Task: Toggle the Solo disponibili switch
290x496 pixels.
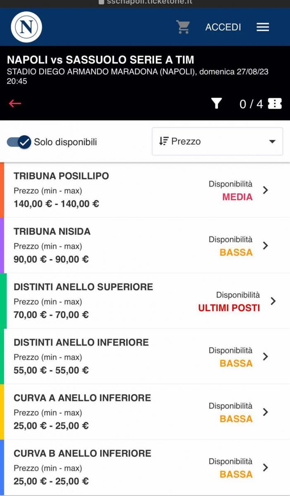Action: [x=19, y=142]
